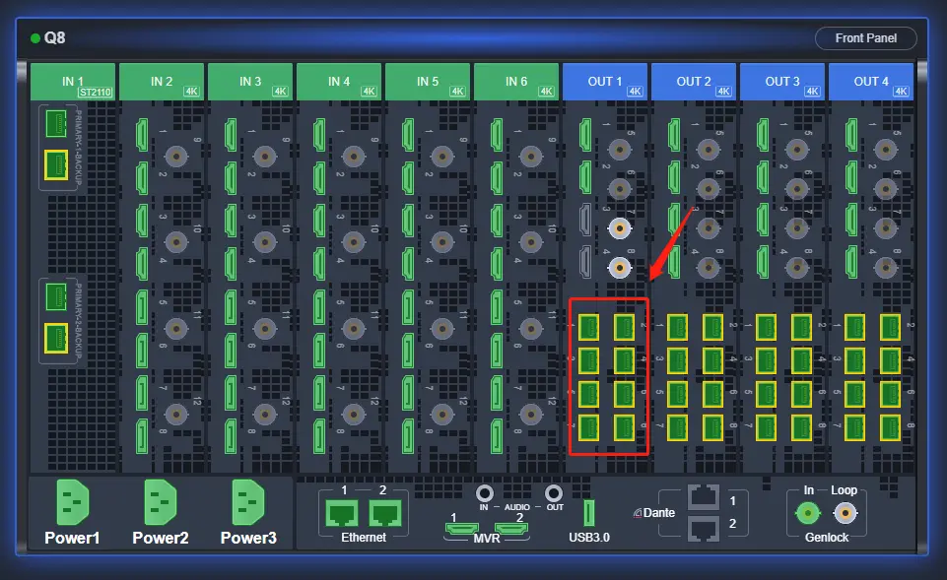
Task: Select Ethernet port 2
Action: 385,512
